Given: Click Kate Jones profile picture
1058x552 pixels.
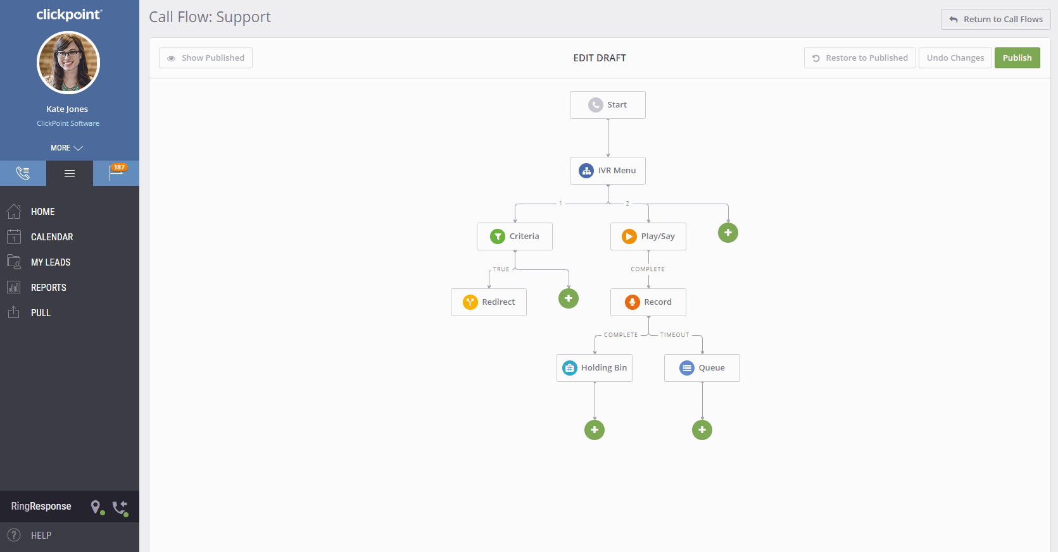Looking at the screenshot, I should (x=68, y=63).
